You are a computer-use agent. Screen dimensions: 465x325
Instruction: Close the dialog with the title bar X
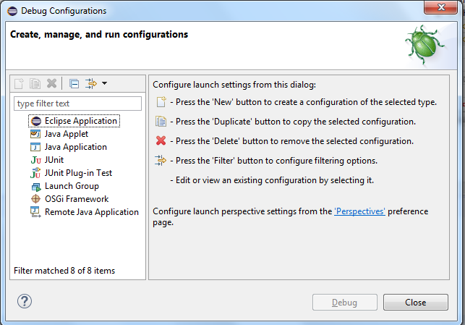(441, 7)
